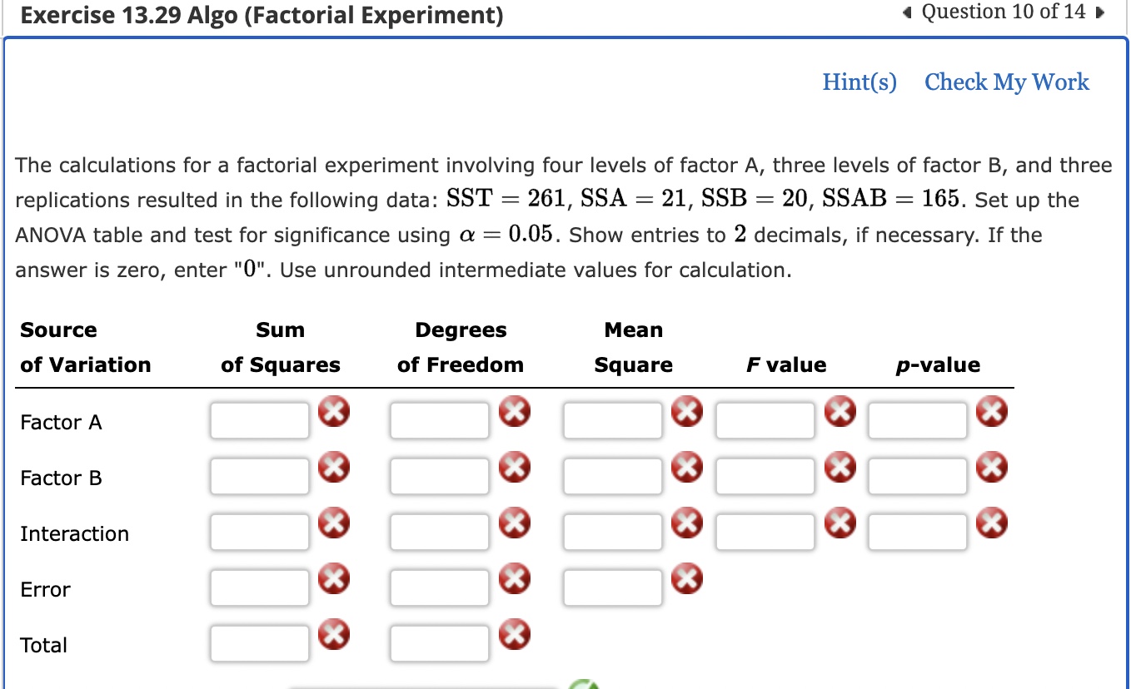Click red X next to Error Mean Square
The height and width of the screenshot is (689, 1131).
point(687,578)
